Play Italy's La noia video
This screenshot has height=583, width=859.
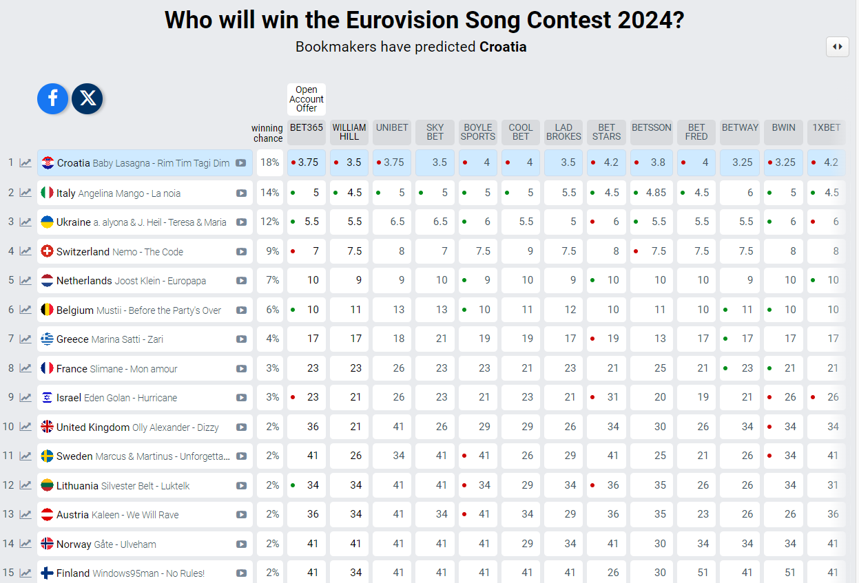(241, 193)
